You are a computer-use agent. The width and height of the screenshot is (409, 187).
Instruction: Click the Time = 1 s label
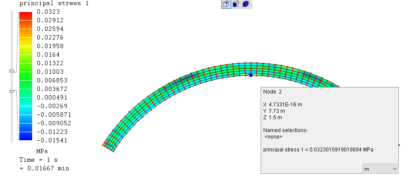pyautogui.click(x=39, y=160)
